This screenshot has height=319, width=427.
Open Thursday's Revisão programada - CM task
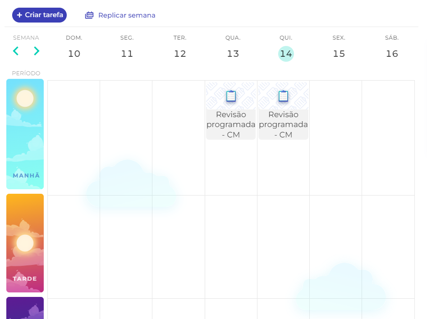(283, 111)
